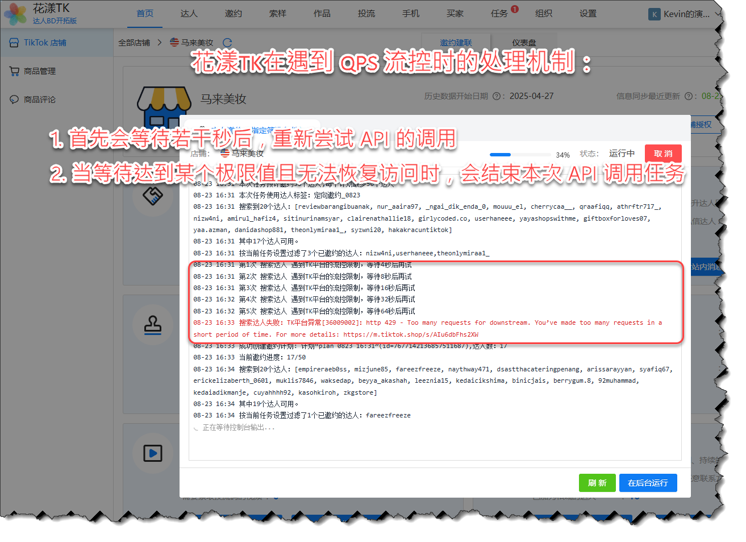Click log line 当前邀约进度: 17/50
Viewport: 746px width, 542px height.
pyautogui.click(x=249, y=357)
